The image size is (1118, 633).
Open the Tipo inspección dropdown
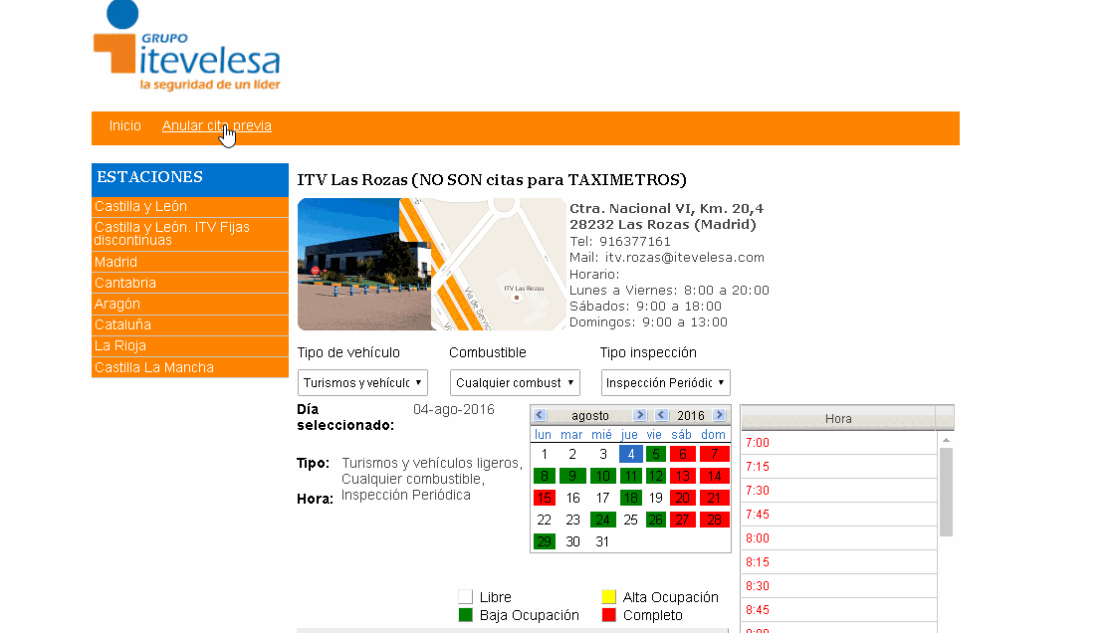(666, 383)
